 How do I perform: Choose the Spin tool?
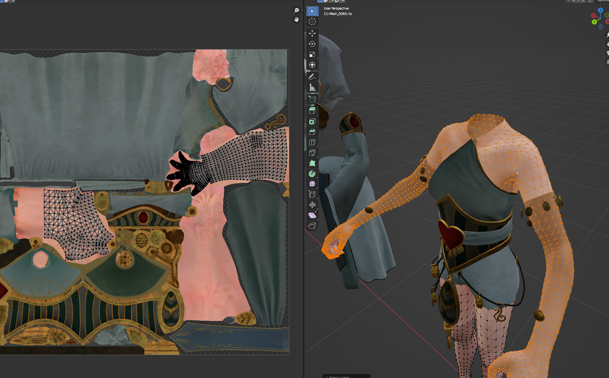[x=312, y=174]
